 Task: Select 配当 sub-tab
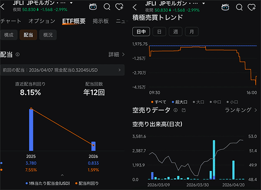[x=28, y=35]
